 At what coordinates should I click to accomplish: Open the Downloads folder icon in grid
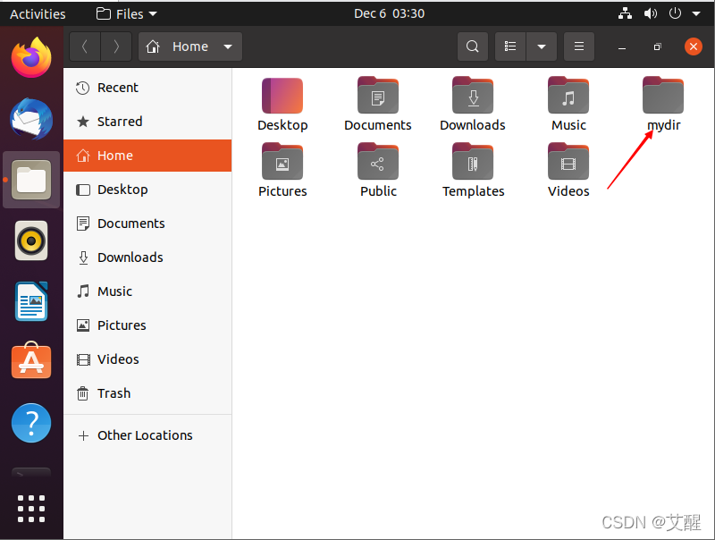click(473, 96)
